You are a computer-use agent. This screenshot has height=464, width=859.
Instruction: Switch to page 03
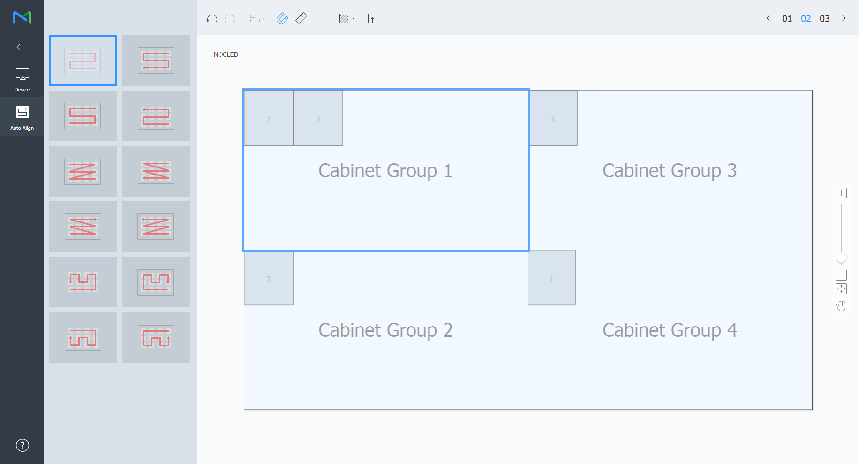pyautogui.click(x=824, y=19)
